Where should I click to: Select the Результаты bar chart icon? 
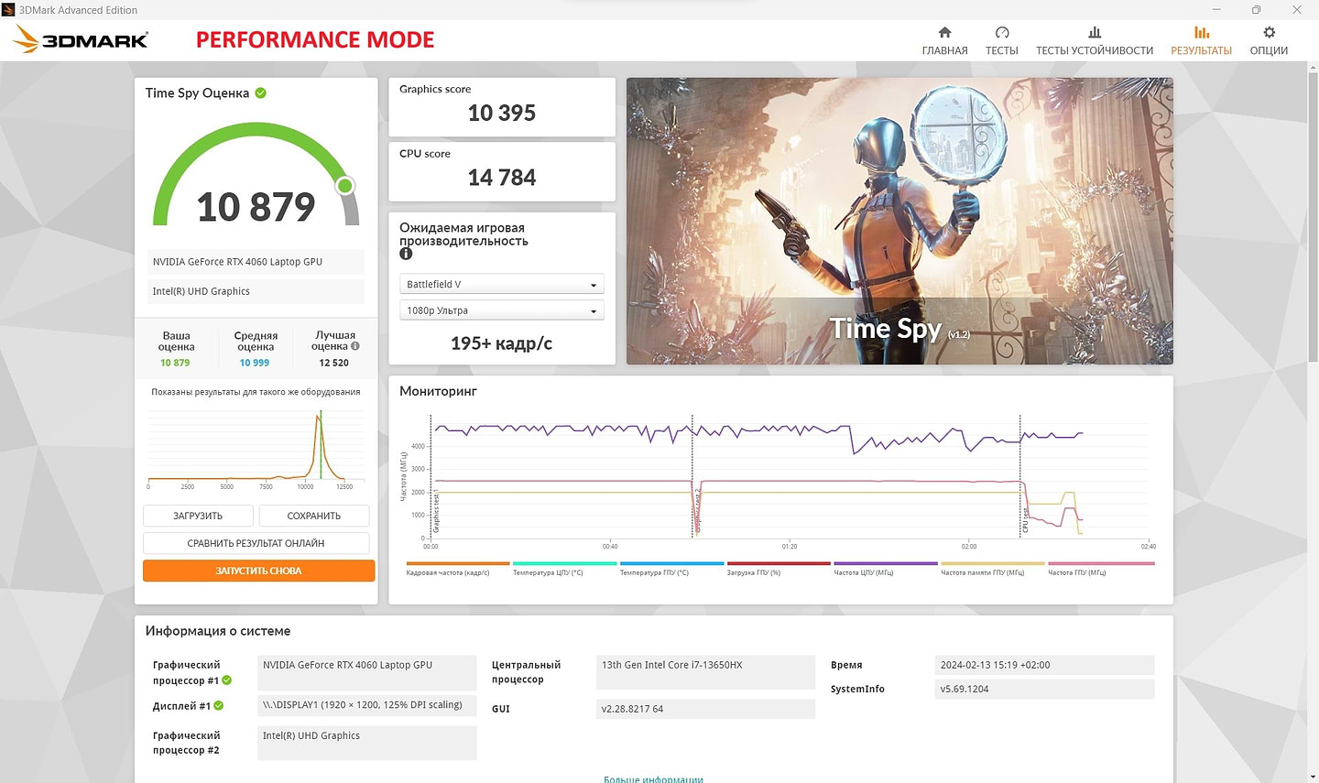point(1201,32)
